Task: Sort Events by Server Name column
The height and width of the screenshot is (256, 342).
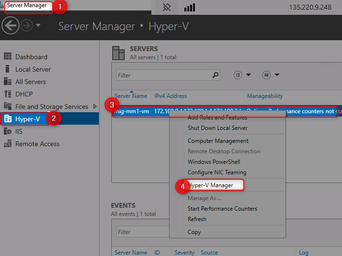Action: (131, 253)
